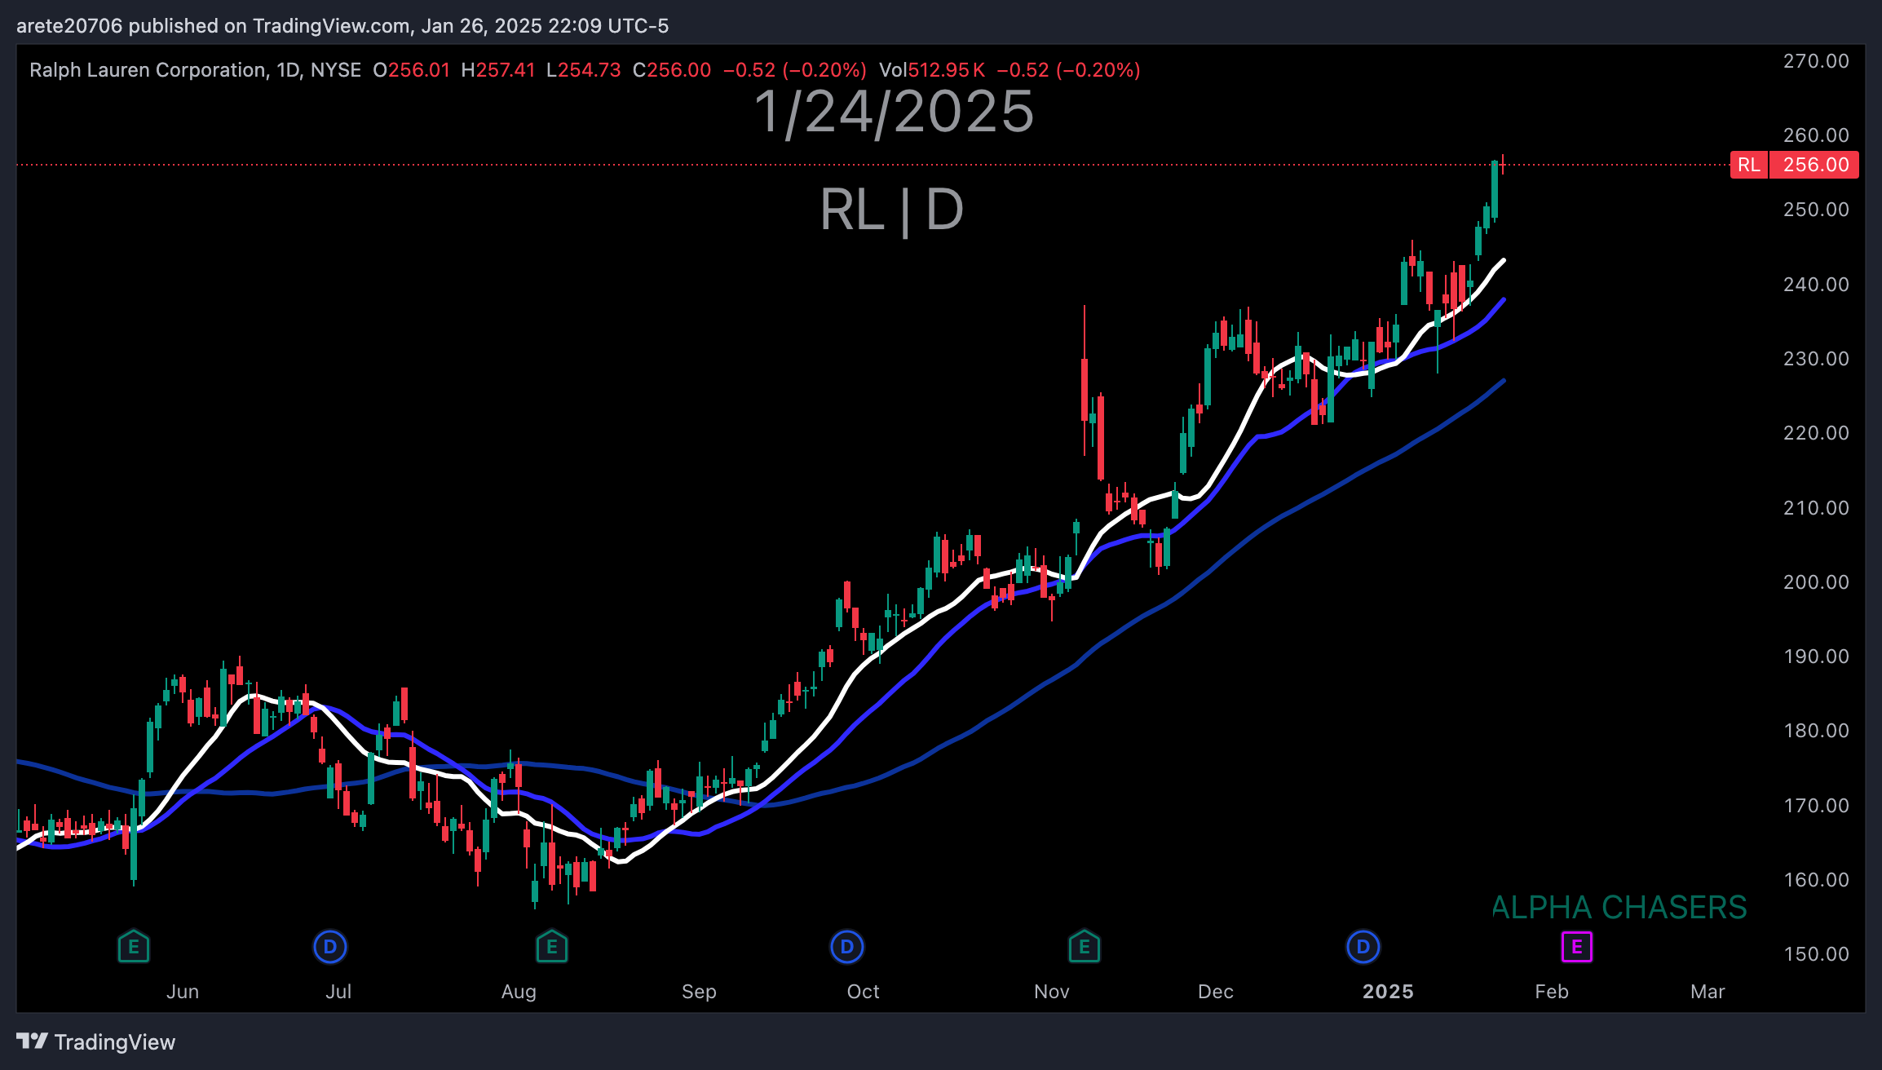Click the open value O256.01
This screenshot has width=1882, height=1070.
click(x=412, y=70)
